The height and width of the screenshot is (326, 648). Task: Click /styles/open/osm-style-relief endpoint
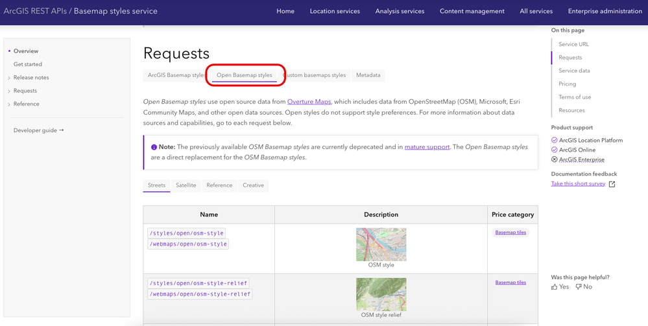[198, 283]
